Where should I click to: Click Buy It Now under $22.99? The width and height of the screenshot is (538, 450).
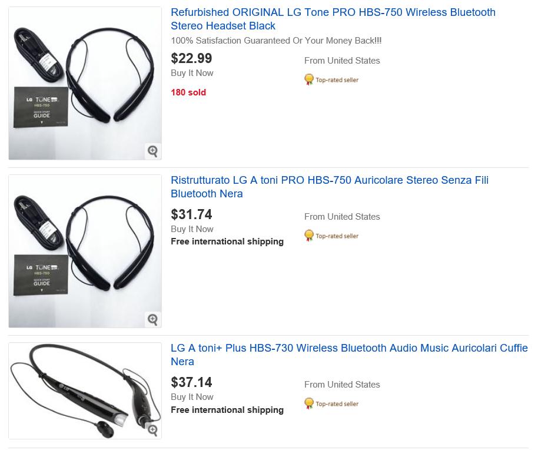pyautogui.click(x=192, y=73)
